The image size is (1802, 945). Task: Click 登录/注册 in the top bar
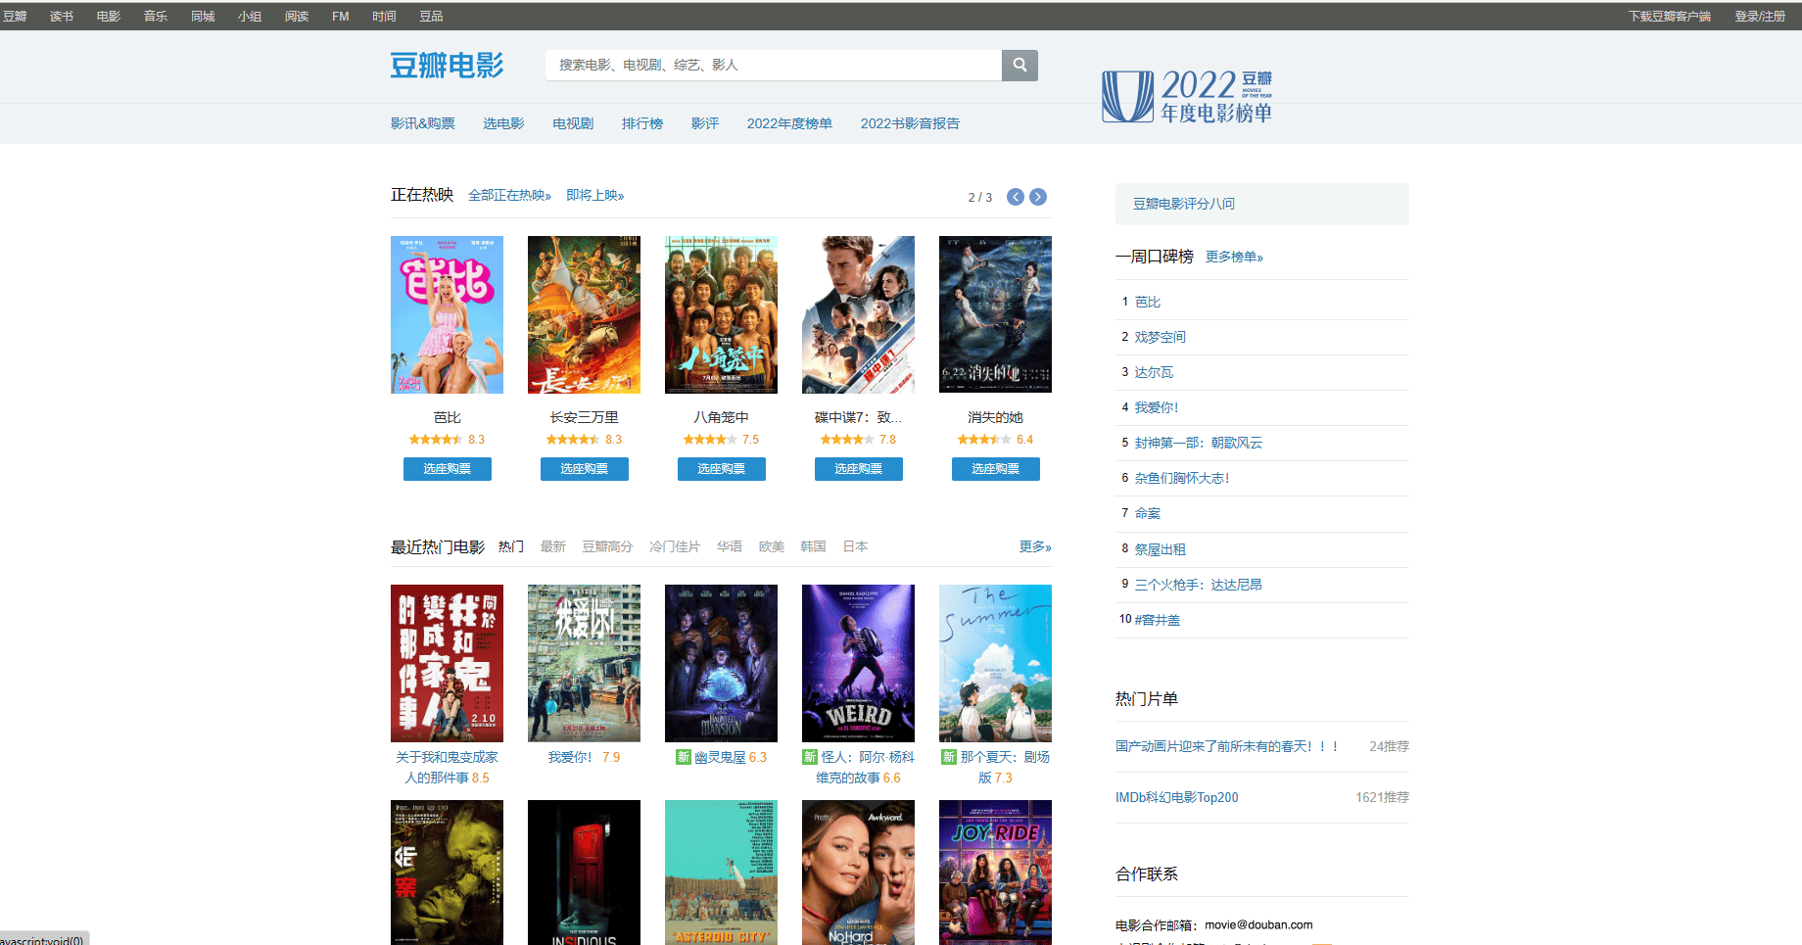(1760, 17)
